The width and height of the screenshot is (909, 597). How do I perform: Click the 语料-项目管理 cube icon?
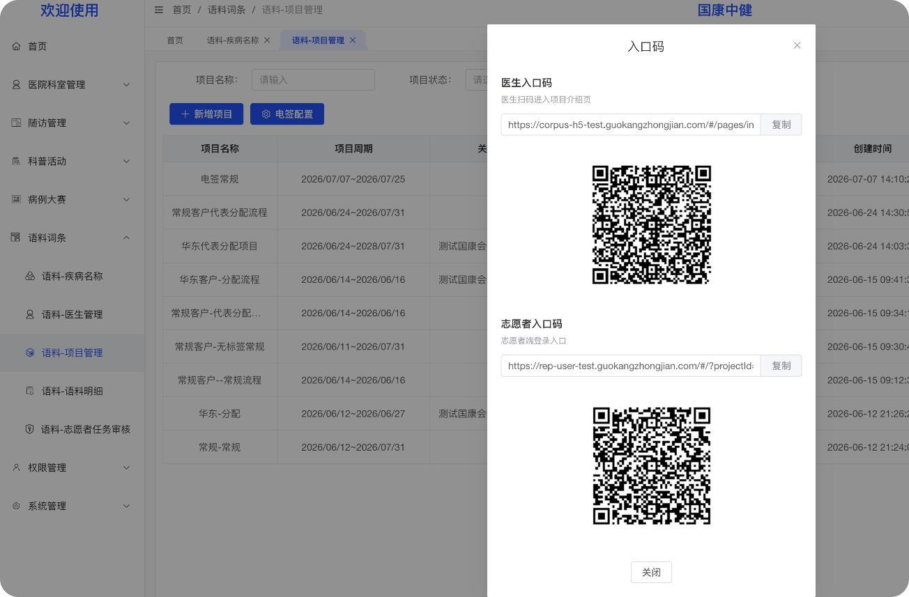point(30,352)
